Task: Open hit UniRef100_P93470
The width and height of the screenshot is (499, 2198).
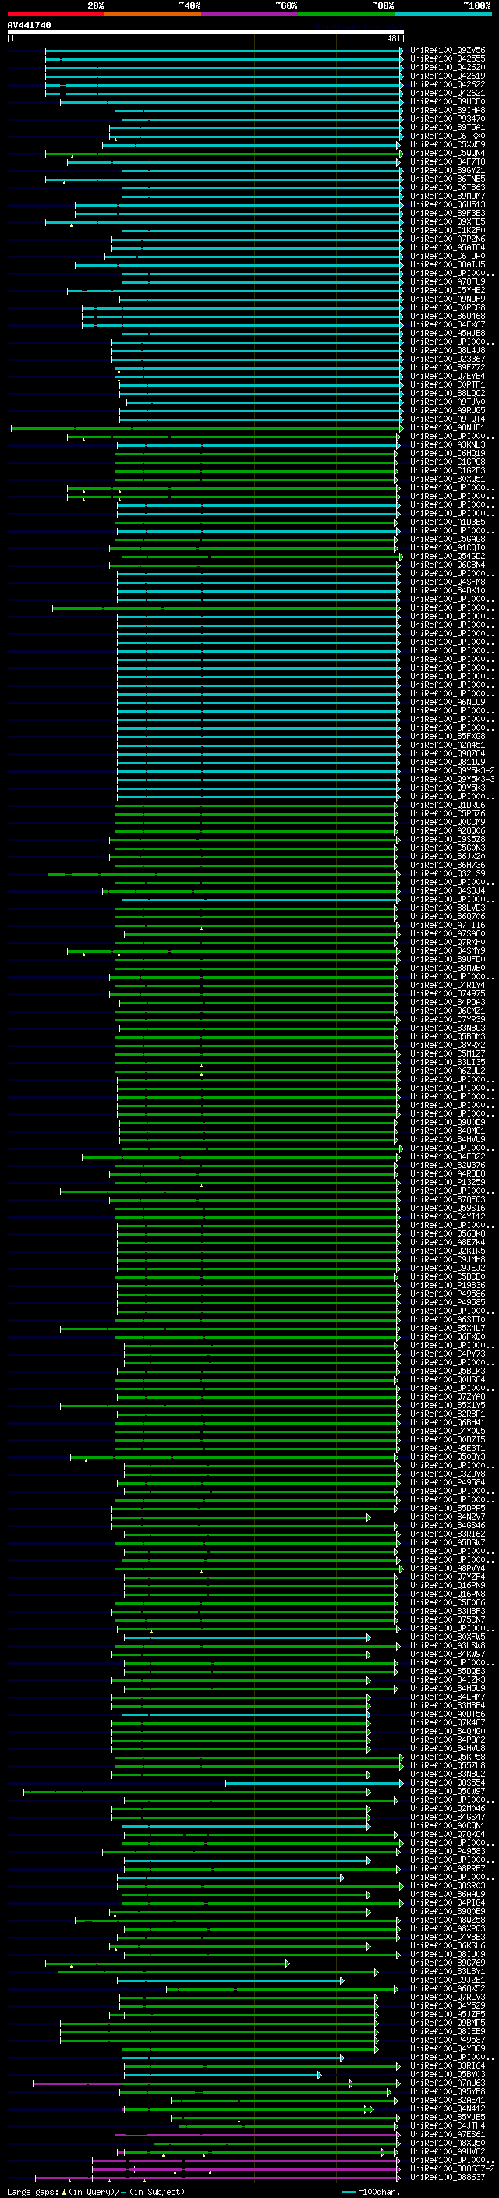Action: coord(448,119)
